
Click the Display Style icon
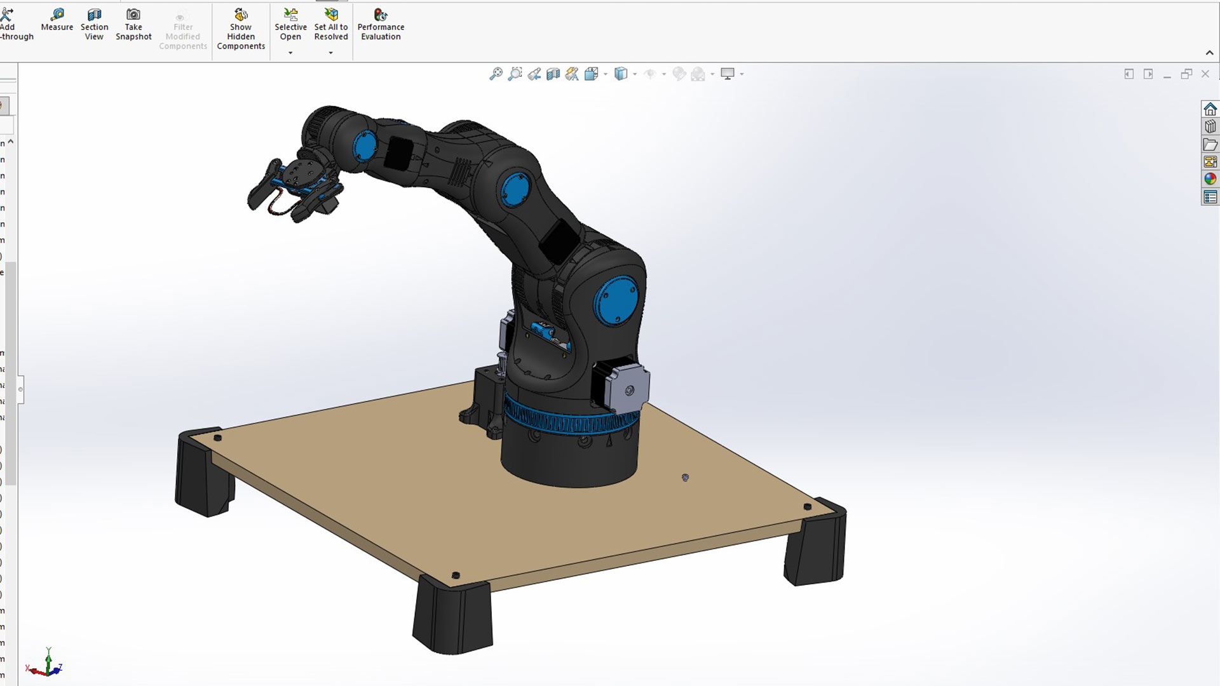tap(621, 74)
